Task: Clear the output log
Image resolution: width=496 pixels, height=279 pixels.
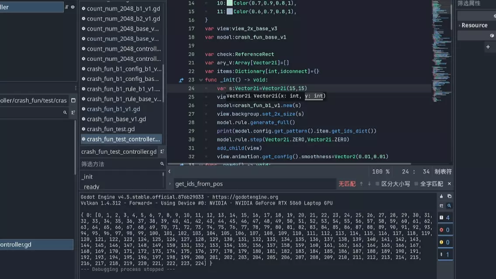Action: pyautogui.click(x=441, y=196)
